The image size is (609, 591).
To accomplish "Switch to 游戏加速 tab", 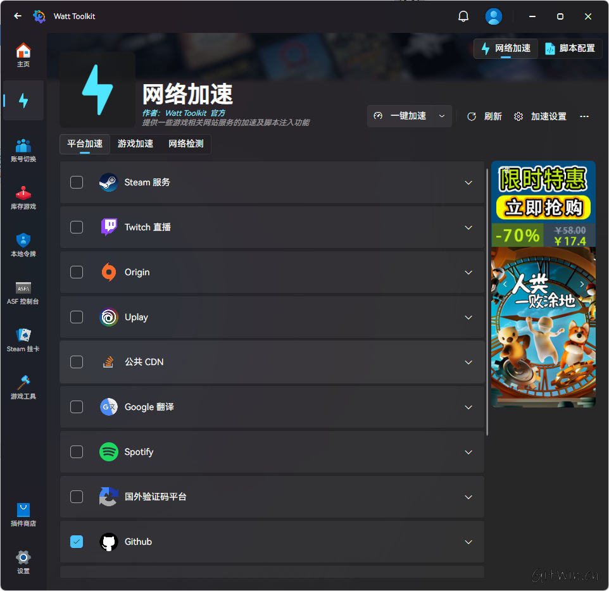I will (x=135, y=144).
